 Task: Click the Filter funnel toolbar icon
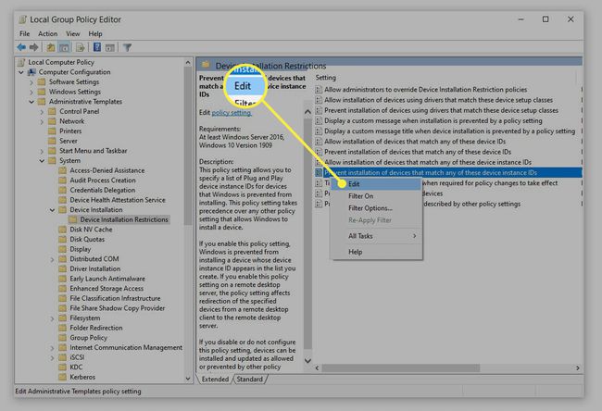click(x=127, y=47)
